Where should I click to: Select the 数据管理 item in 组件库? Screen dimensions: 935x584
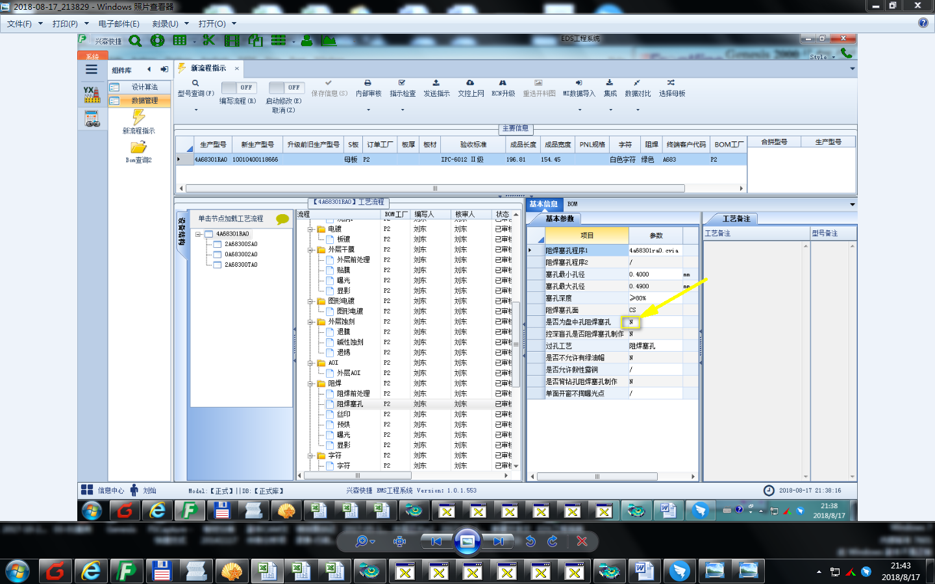pos(140,101)
